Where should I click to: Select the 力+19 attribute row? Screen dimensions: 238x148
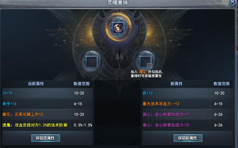[47, 93]
